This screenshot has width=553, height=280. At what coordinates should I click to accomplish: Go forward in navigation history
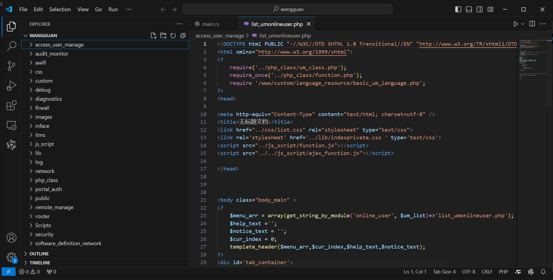174,9
